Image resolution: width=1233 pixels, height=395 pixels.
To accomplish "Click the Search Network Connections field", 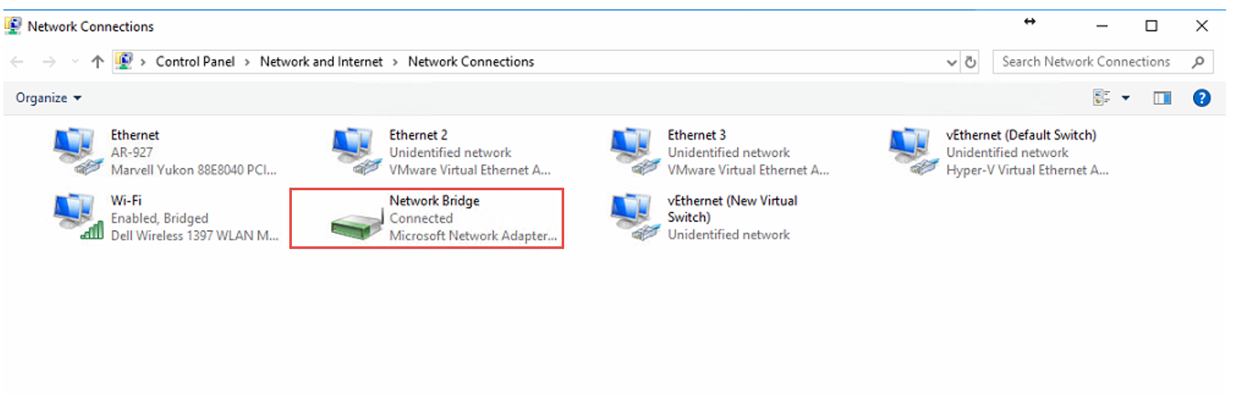I will 1093,62.
